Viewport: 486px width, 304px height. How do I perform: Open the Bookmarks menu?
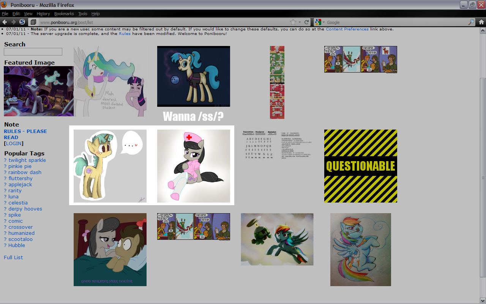(x=64, y=14)
